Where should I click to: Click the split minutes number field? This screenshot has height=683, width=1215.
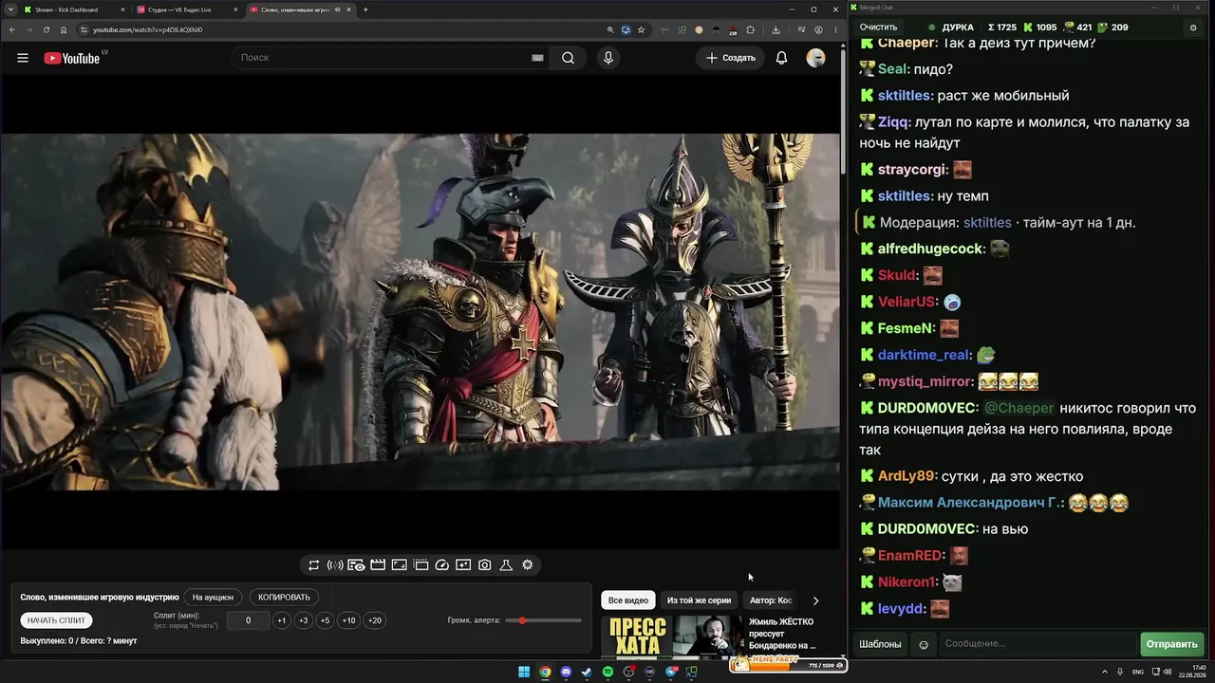tap(248, 620)
